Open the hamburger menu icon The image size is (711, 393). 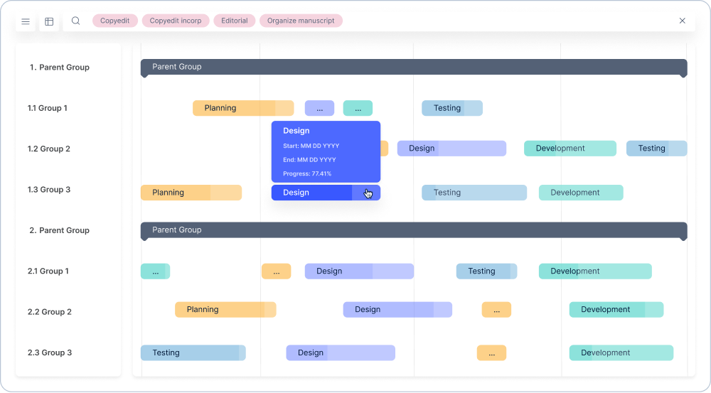(26, 21)
